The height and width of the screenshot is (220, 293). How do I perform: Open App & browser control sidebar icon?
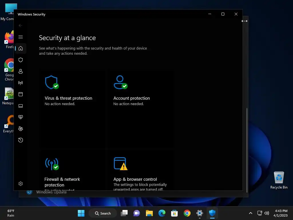point(21,94)
